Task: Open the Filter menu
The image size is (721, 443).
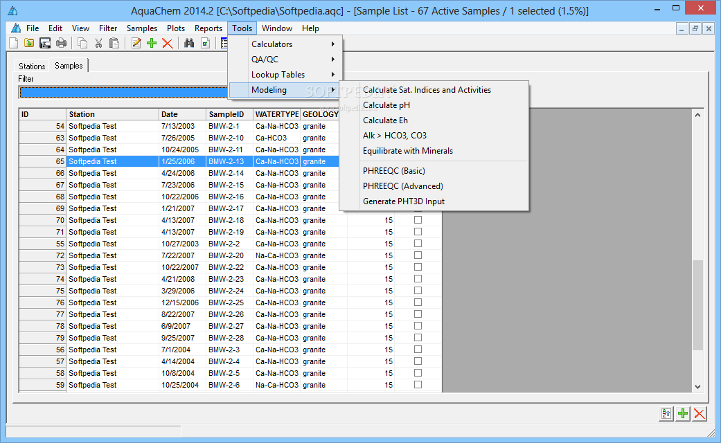Action: coord(108,28)
